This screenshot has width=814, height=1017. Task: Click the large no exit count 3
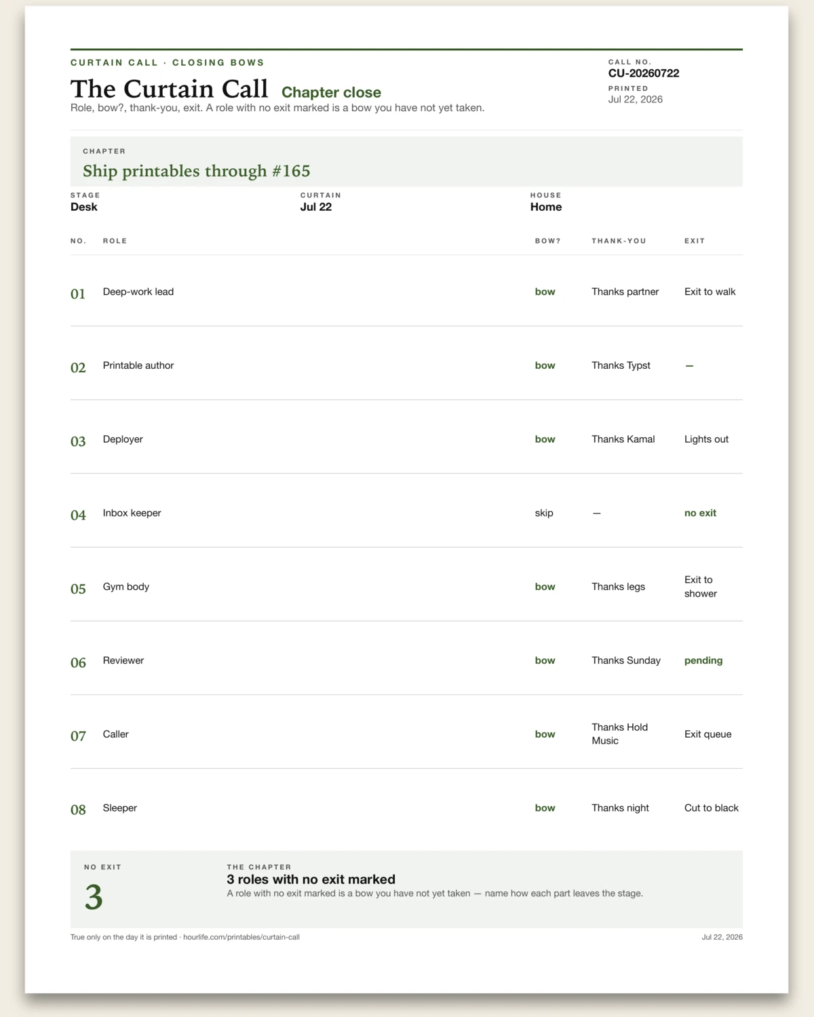[94, 897]
